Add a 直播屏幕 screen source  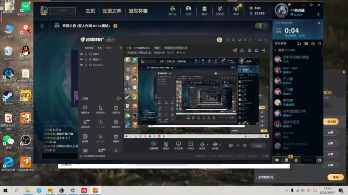pyautogui.click(x=154, y=146)
